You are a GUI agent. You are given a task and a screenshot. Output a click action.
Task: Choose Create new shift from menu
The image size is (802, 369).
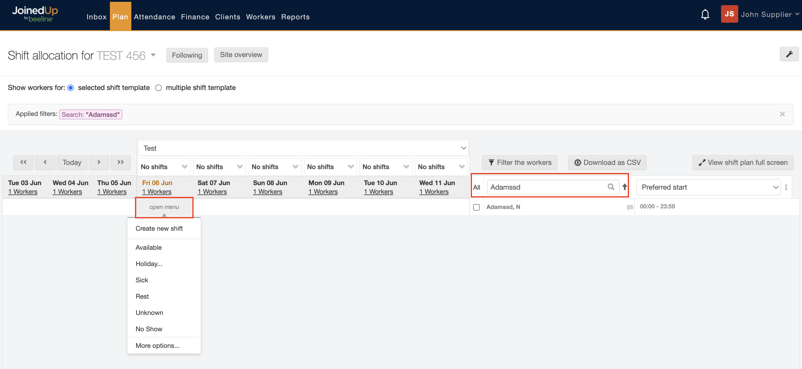(159, 228)
